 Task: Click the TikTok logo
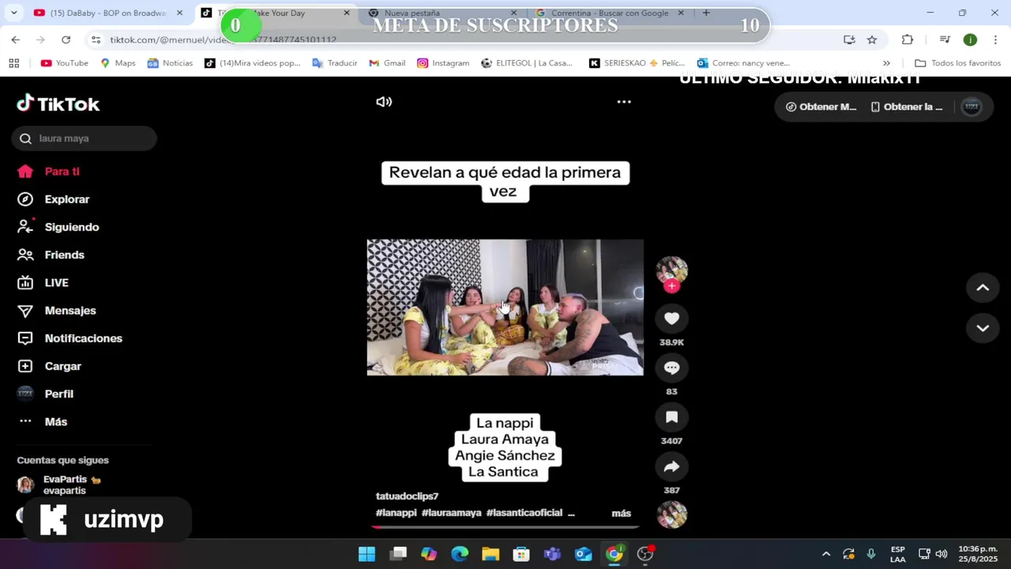click(58, 104)
